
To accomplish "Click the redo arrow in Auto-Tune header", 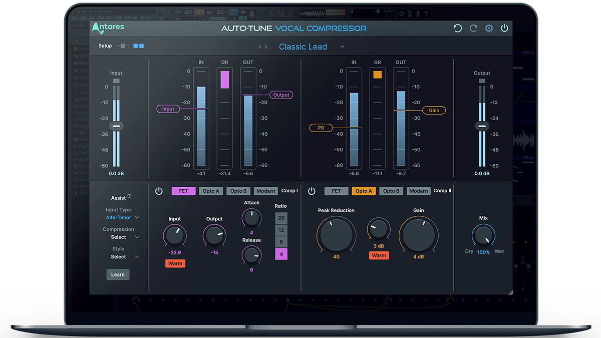I will coord(473,28).
